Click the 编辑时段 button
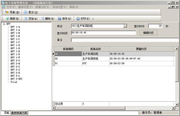The width and height of the screenshot is (180, 116). [x=148, y=33]
